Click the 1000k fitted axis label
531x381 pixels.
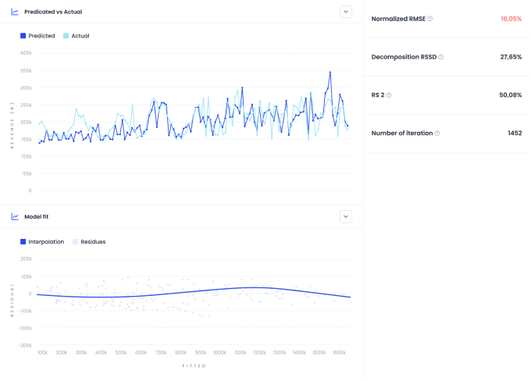(x=219, y=353)
